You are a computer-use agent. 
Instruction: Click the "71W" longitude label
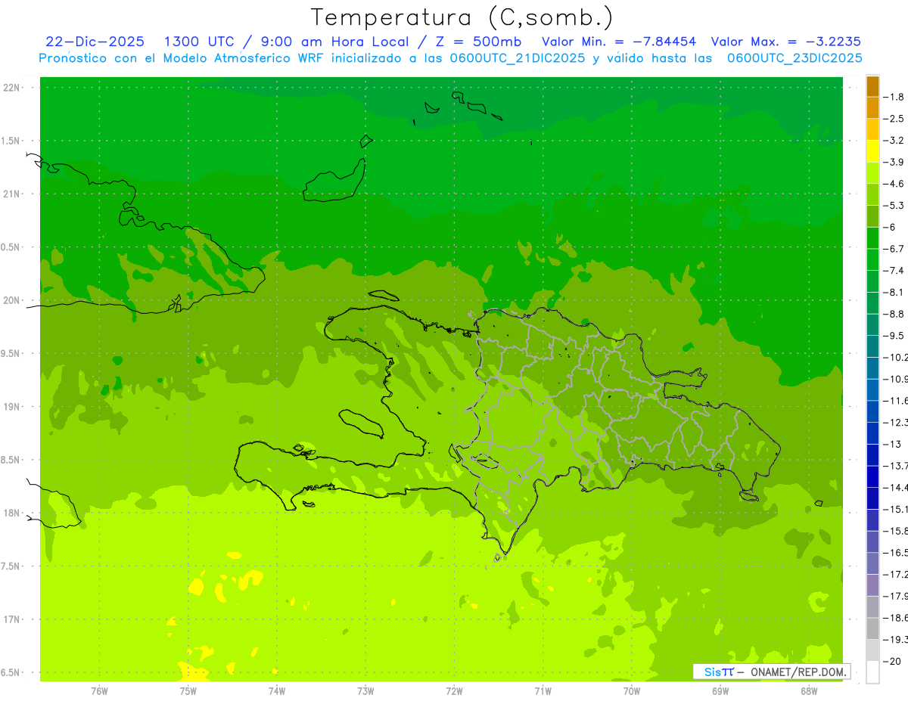[x=543, y=691]
